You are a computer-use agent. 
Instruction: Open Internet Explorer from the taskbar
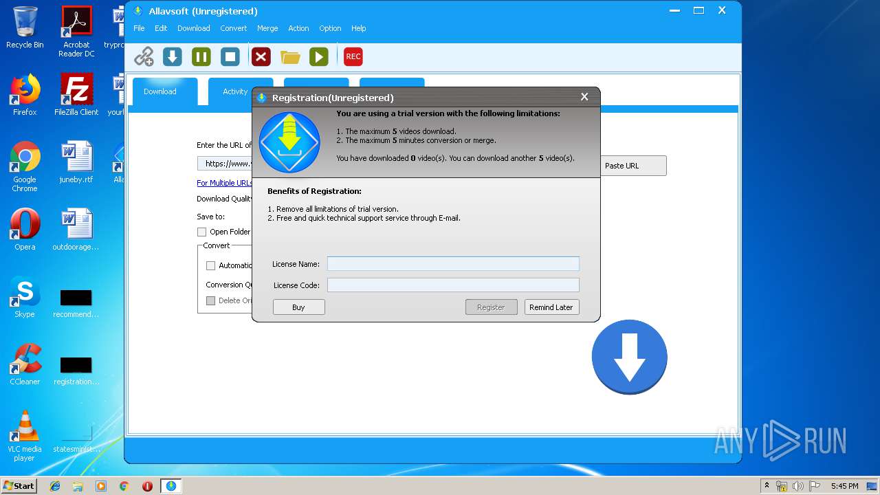(x=55, y=486)
